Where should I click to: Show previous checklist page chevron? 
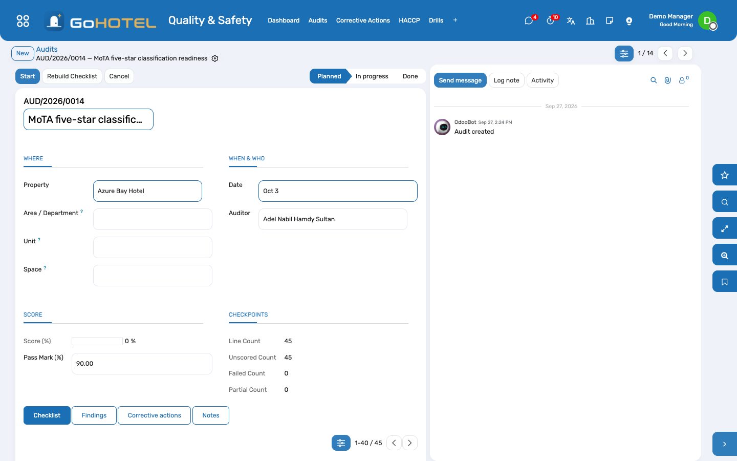(x=394, y=443)
